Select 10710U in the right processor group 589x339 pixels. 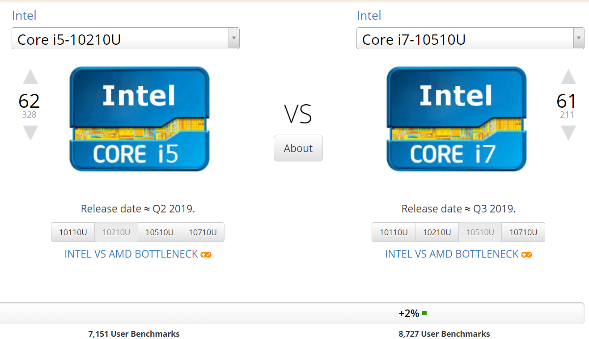[x=523, y=232]
